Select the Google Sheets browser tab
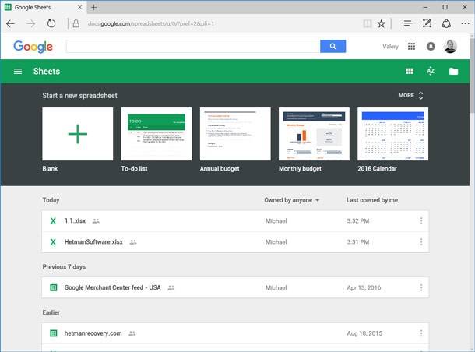 [44, 7]
